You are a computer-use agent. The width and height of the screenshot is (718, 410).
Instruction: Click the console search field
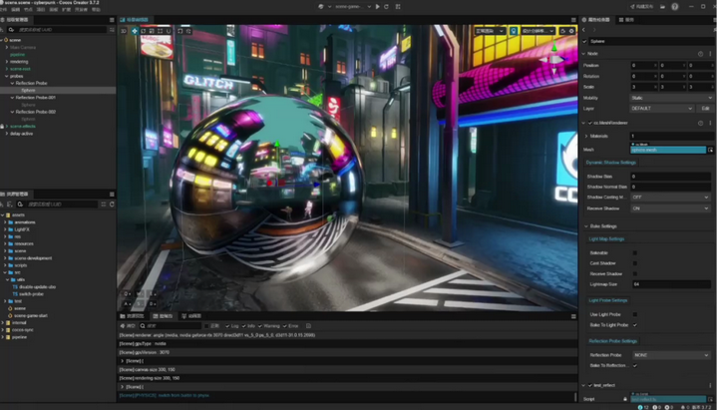[171, 326]
